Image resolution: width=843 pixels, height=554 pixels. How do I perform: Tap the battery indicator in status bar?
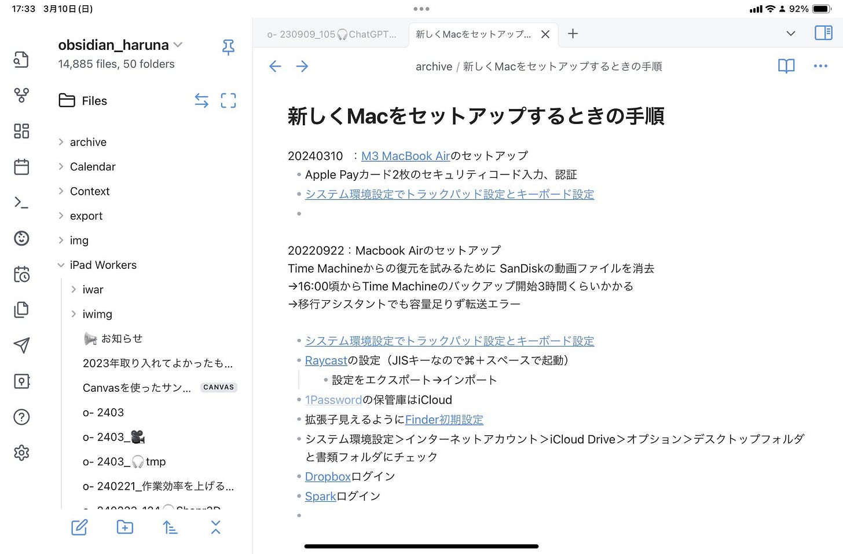(822, 9)
